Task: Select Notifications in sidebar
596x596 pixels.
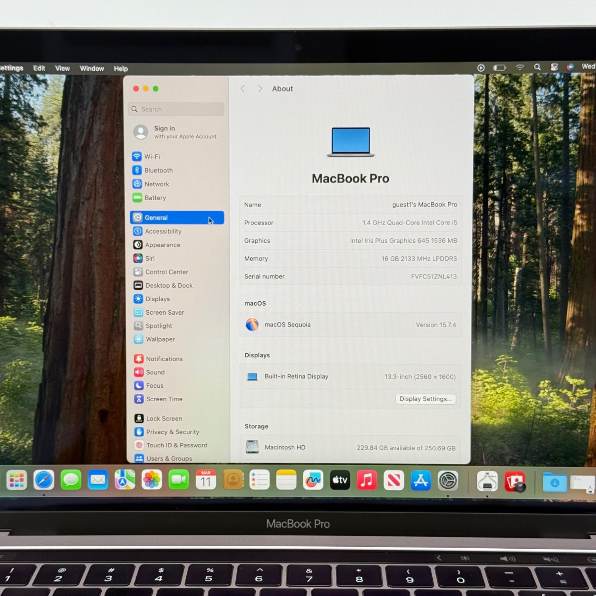Action: (164, 359)
